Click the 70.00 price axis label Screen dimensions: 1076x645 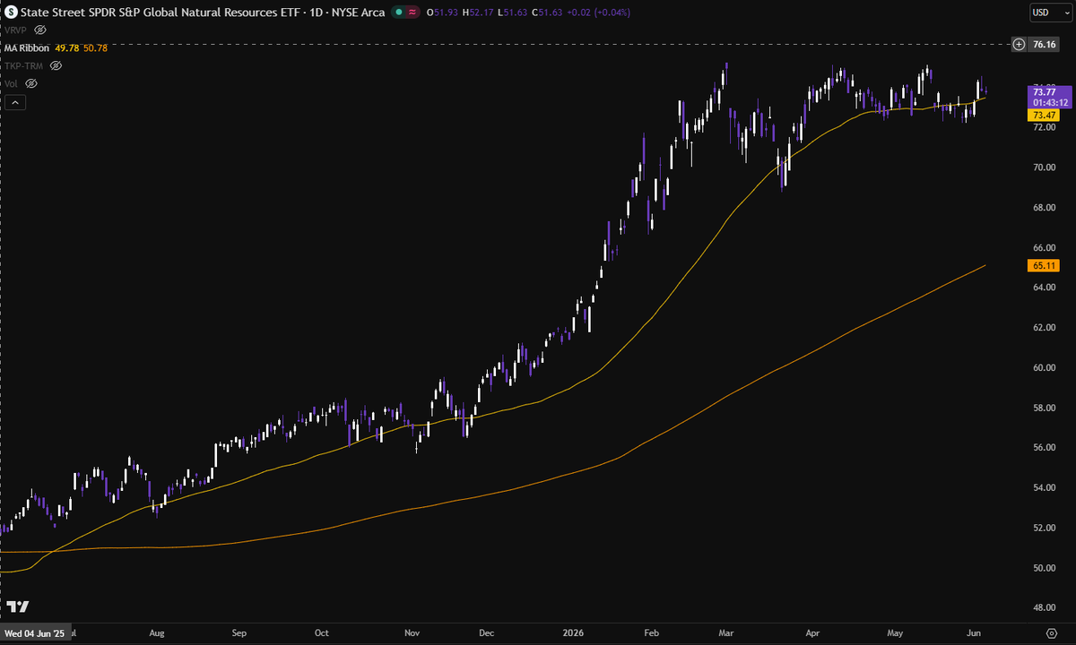click(x=1044, y=168)
